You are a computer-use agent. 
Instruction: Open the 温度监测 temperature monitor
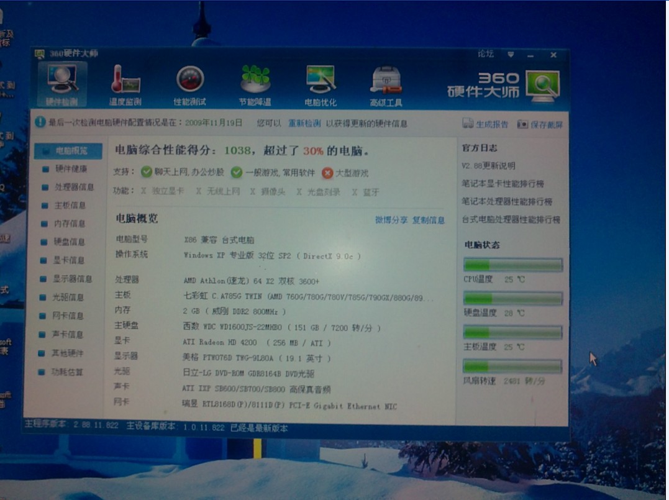coord(125,85)
